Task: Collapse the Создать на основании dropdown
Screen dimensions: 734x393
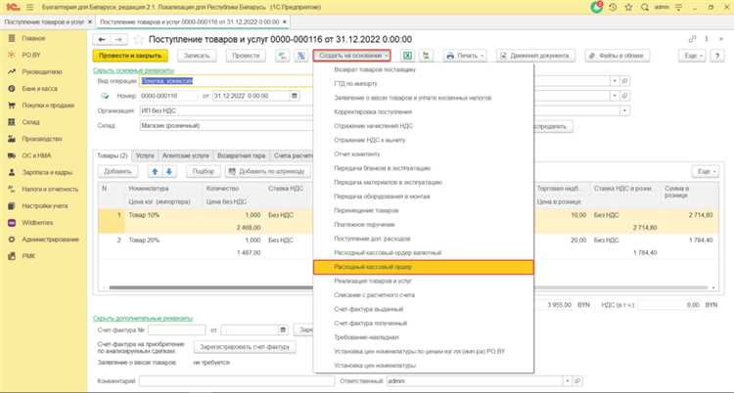Action: (x=353, y=57)
